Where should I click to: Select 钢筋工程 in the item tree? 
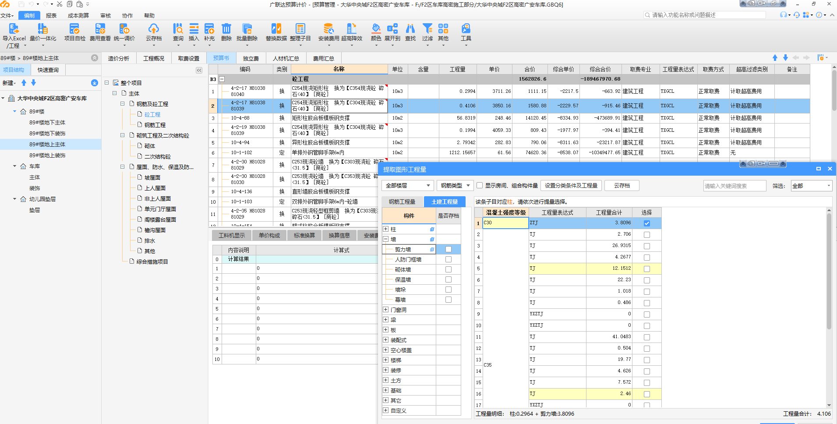(x=155, y=125)
